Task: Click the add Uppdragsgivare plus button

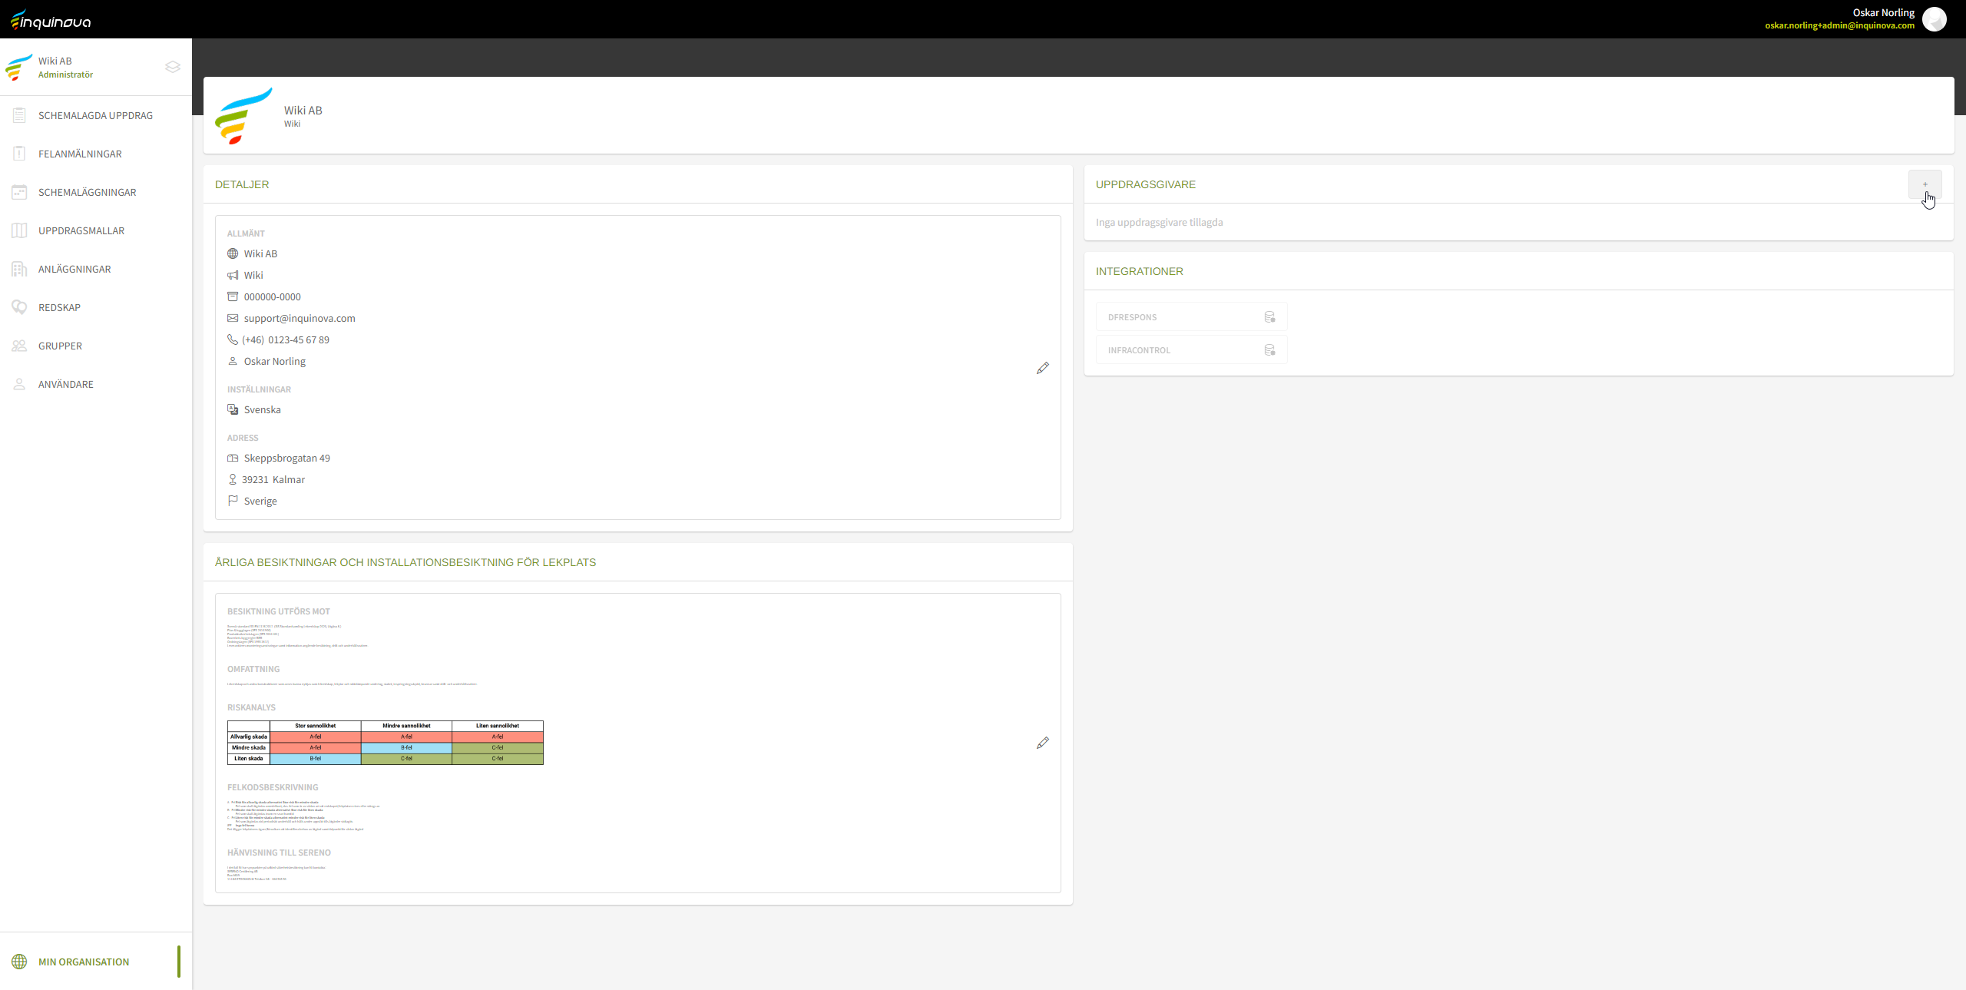Action: (x=1925, y=184)
